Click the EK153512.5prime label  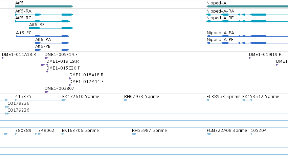[x=261, y=97]
